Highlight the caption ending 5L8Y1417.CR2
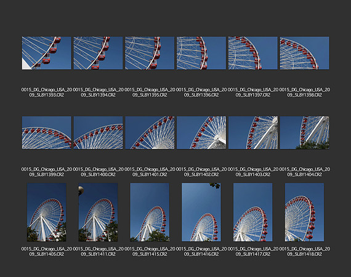The image size is (351, 277). point(253,251)
